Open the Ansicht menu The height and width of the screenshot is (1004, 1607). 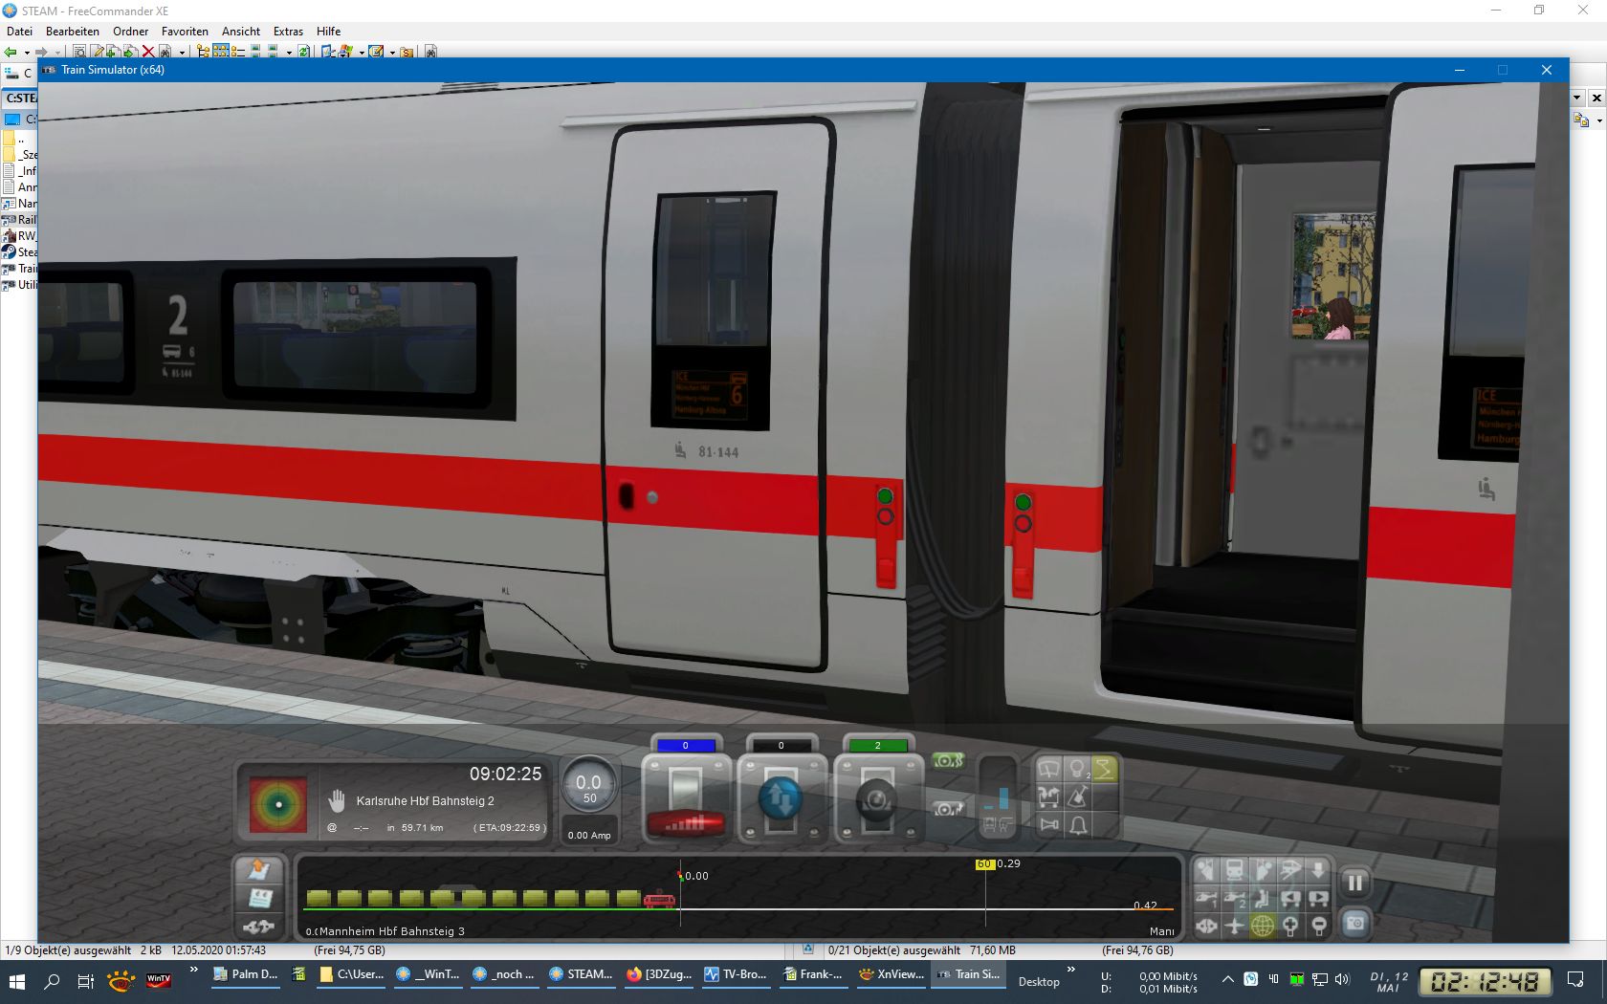[241, 32]
